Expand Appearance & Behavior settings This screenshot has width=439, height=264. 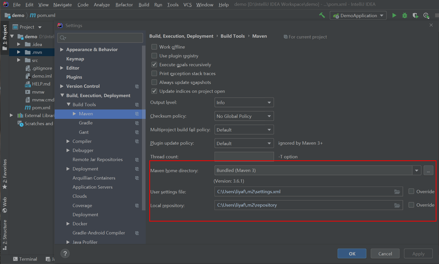tap(61, 50)
